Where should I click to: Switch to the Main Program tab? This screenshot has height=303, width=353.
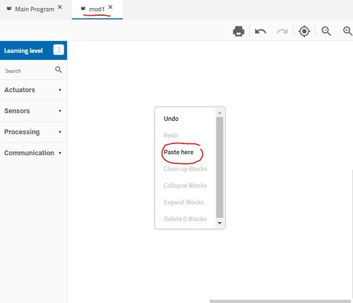[x=34, y=9]
